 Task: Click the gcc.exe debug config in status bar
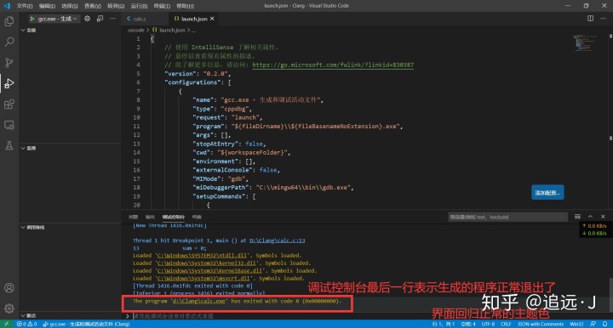(86, 324)
